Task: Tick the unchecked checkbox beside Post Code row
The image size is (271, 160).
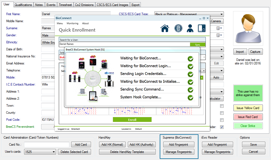Action: click(x=222, y=120)
